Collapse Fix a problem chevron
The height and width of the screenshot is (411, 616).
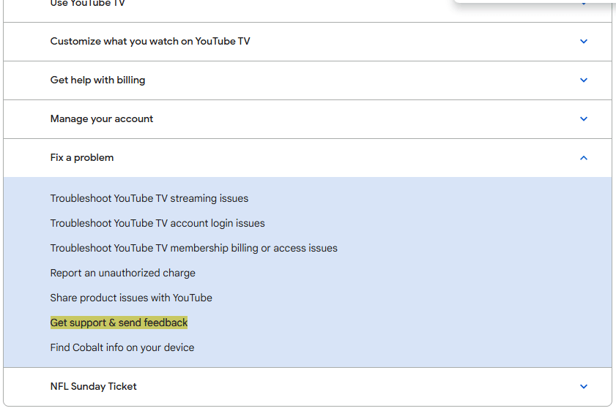coord(583,158)
